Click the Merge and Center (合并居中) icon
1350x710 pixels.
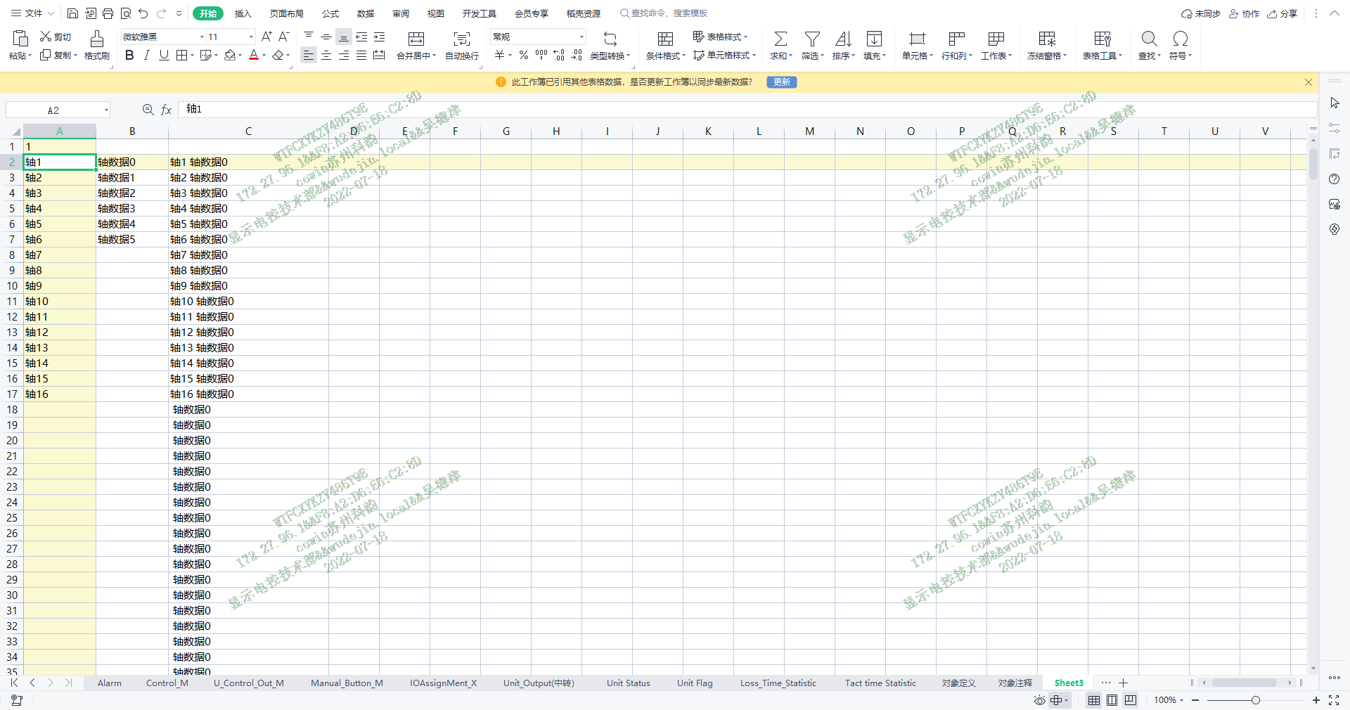pyautogui.click(x=416, y=39)
